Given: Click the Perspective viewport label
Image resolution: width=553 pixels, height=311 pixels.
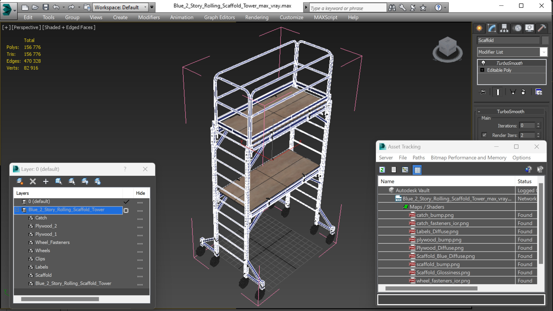Looking at the screenshot, I should click(26, 27).
